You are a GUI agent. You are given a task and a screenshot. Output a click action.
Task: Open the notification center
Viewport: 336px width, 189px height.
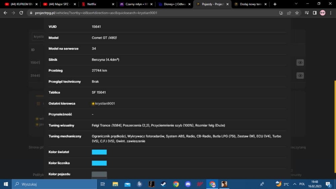[328, 184]
